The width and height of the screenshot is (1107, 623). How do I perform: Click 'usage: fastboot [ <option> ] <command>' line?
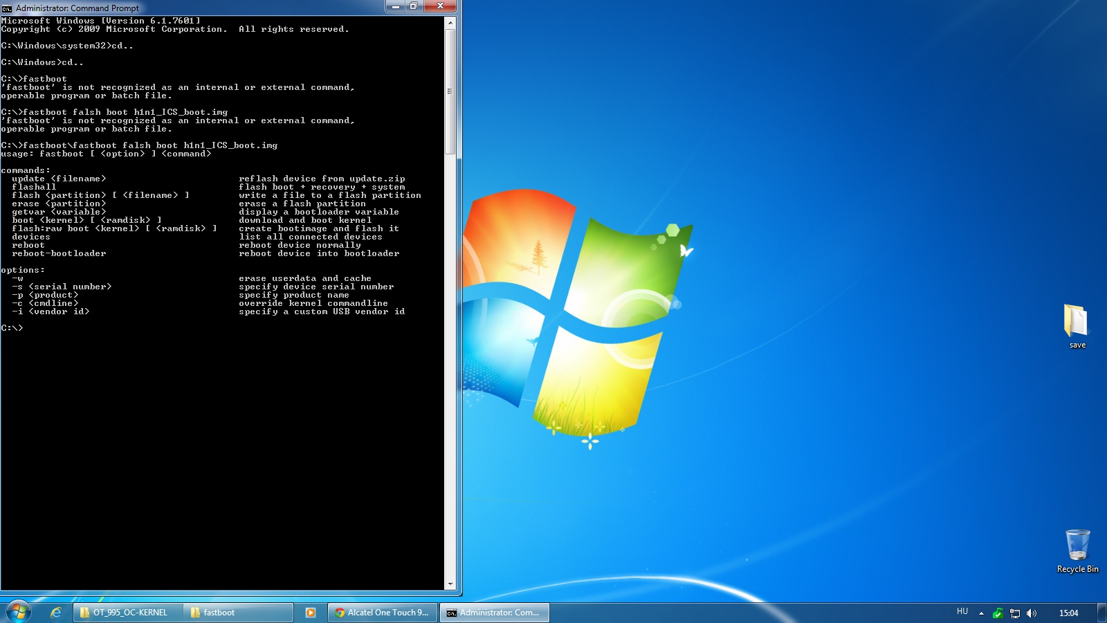pos(106,154)
